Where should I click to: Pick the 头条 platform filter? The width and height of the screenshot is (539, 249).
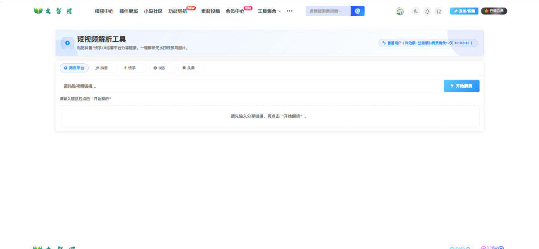(191, 68)
